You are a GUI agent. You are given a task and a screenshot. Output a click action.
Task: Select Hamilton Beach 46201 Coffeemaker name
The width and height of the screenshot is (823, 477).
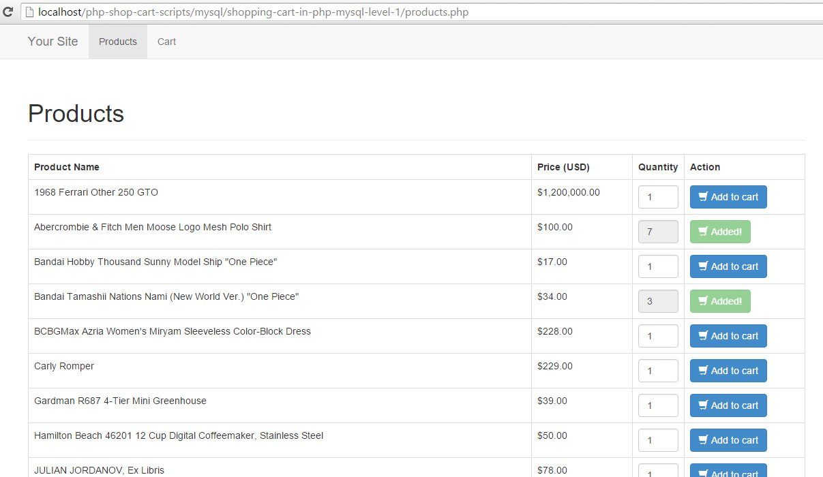(179, 436)
